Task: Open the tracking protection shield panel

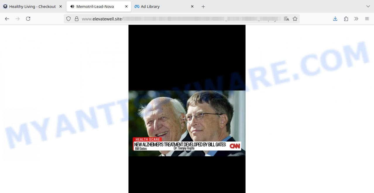Action: click(x=68, y=19)
